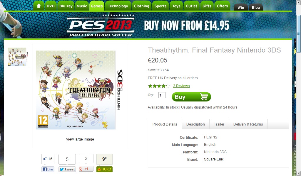
Task: Read the 3 Reviews link
Action: pyautogui.click(x=181, y=86)
